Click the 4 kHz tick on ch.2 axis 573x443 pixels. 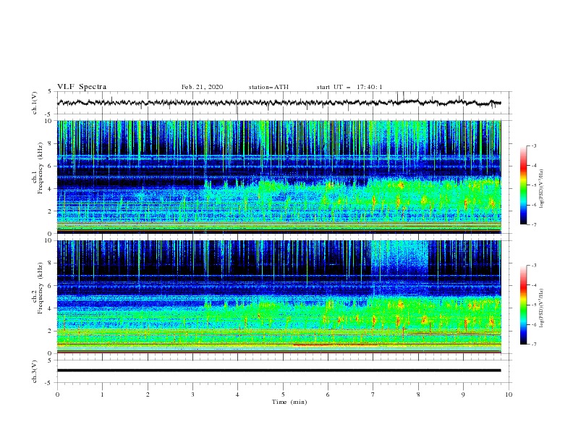[51, 308]
